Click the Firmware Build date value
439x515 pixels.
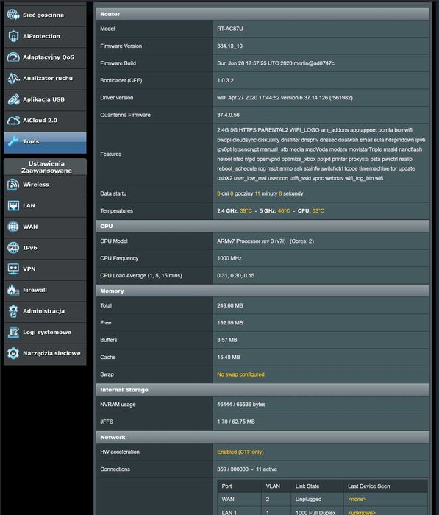(x=276, y=63)
